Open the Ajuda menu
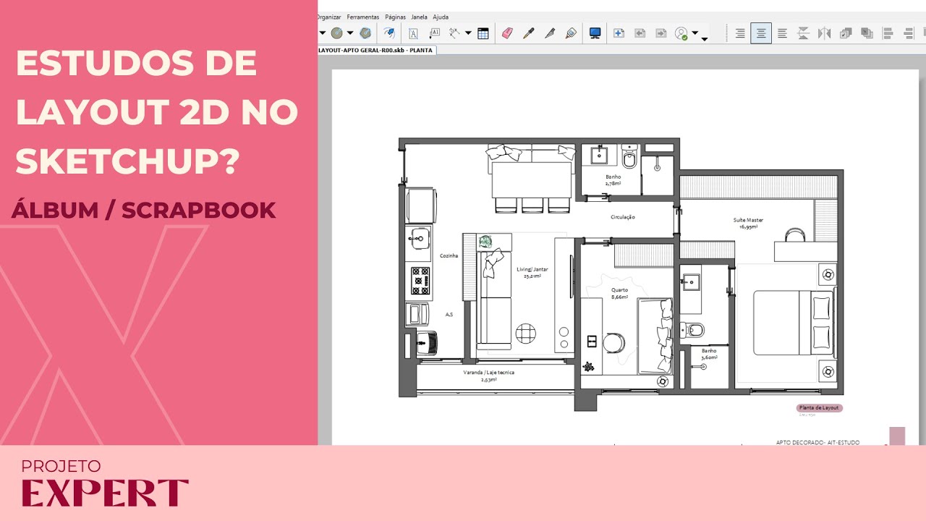This screenshot has width=926, height=521. (441, 17)
